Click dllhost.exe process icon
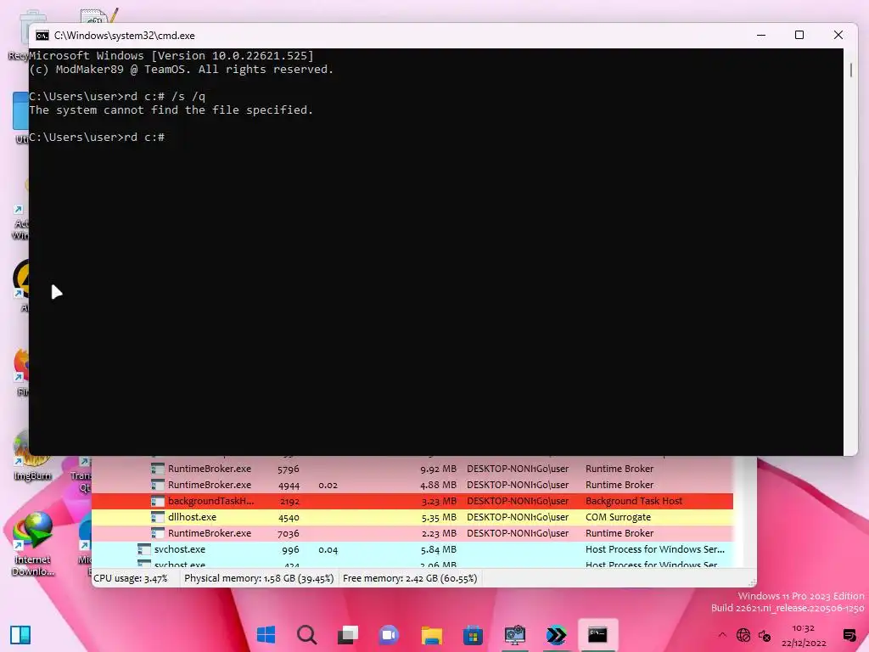This screenshot has height=652, width=869. [x=158, y=517]
